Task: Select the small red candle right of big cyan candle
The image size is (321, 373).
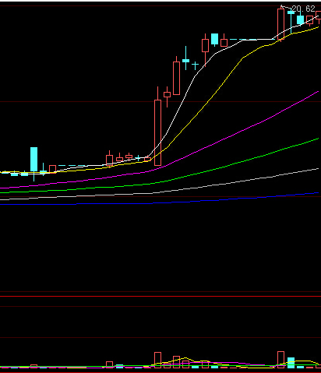Action: (53, 169)
